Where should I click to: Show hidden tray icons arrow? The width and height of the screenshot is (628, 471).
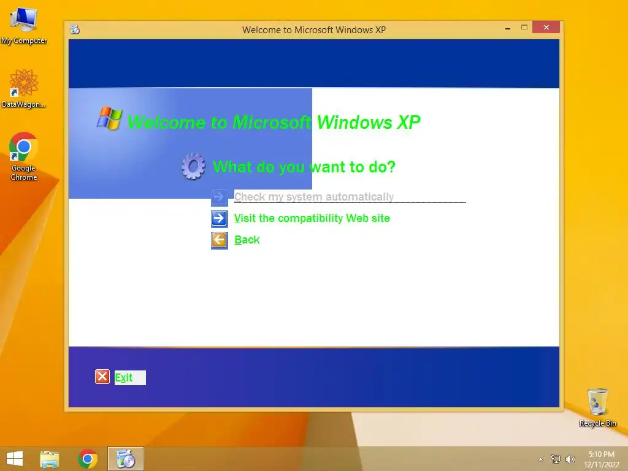[x=541, y=459]
